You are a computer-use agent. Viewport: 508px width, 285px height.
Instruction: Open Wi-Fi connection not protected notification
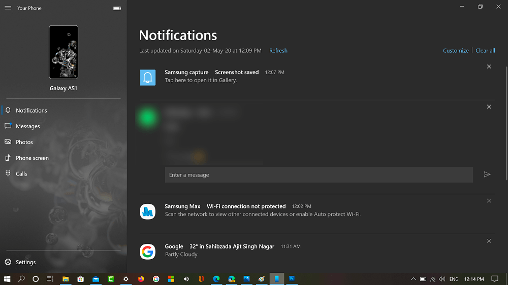[246, 206]
